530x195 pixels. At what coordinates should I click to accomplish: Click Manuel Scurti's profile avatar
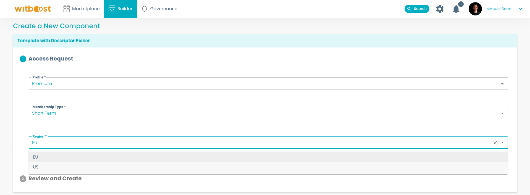475,9
